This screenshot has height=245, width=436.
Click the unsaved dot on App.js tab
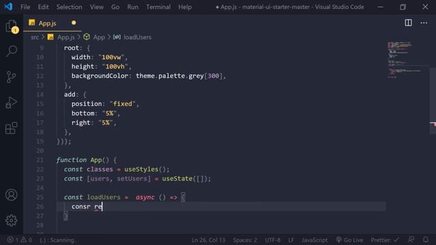[74, 22]
